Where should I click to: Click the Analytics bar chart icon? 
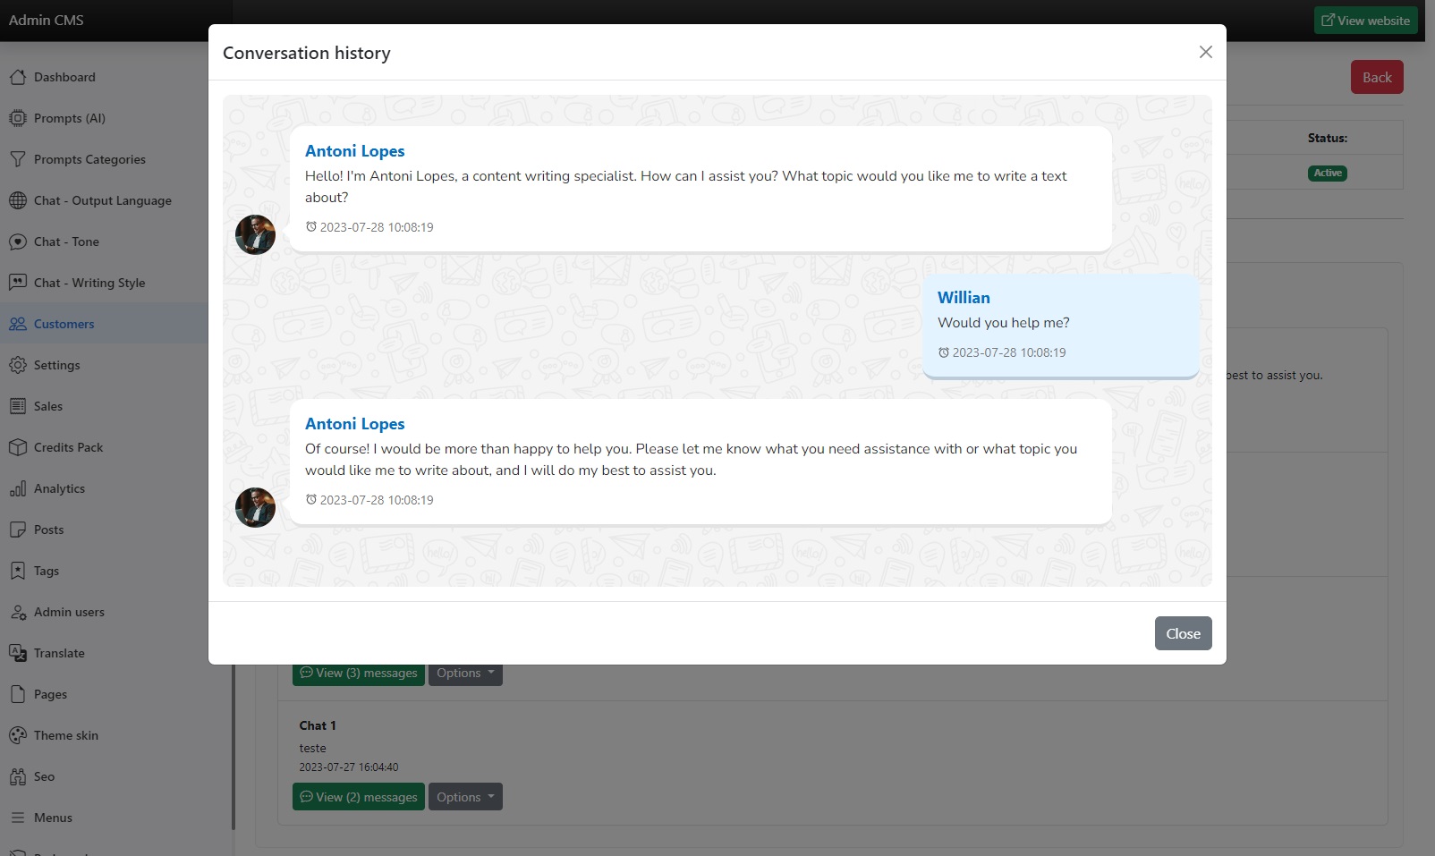(18, 488)
